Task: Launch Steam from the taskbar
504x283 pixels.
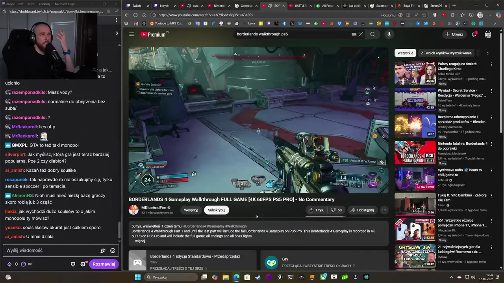Action: [x=258, y=277]
